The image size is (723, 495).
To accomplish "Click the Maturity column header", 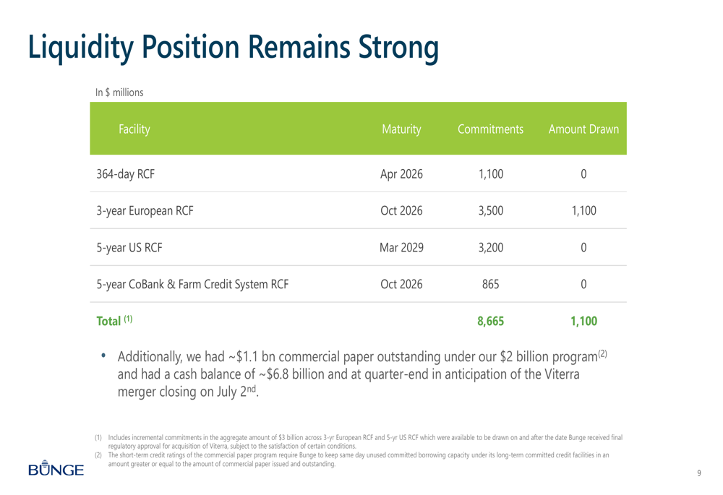I will coord(401,130).
